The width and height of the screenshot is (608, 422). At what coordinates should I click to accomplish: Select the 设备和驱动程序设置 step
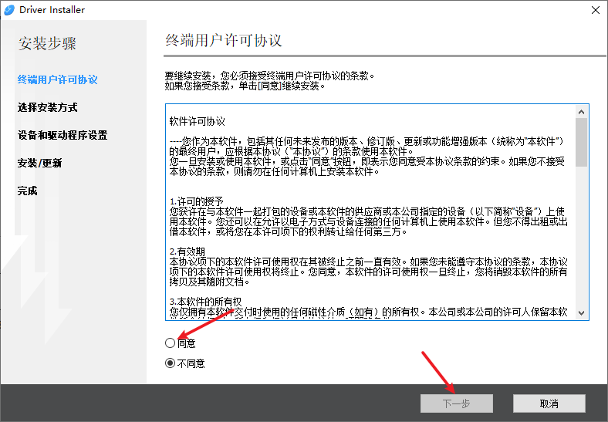pos(62,135)
